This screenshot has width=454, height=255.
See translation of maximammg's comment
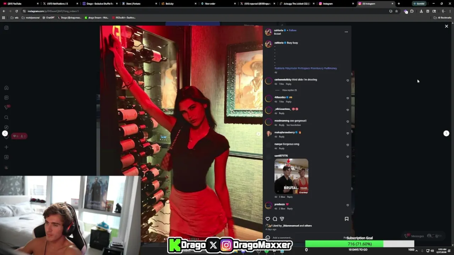[x=294, y=125]
